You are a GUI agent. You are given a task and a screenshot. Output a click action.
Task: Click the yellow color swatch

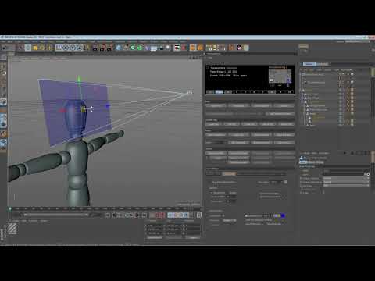click(279, 215)
